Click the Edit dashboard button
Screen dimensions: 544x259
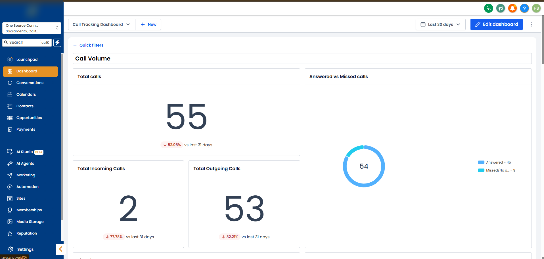click(496, 24)
